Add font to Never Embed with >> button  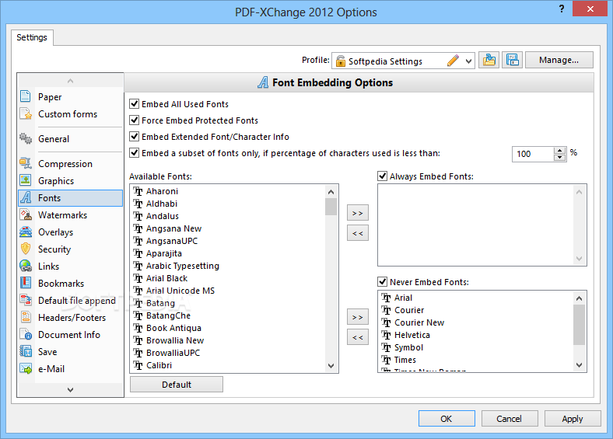[x=357, y=317]
